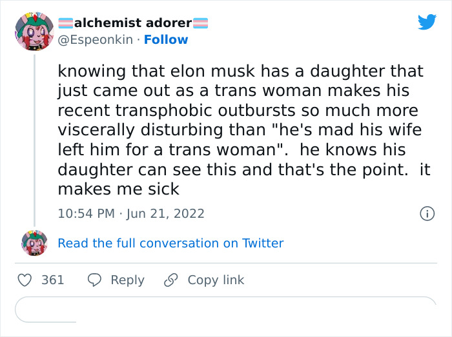Click the alchemist adorer display name

[x=133, y=23]
